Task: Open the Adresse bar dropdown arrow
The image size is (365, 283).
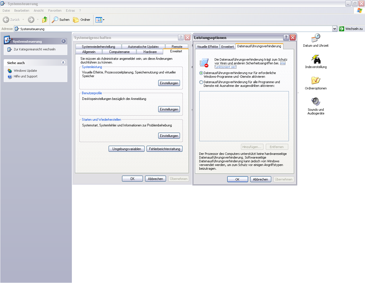Action: (334, 29)
